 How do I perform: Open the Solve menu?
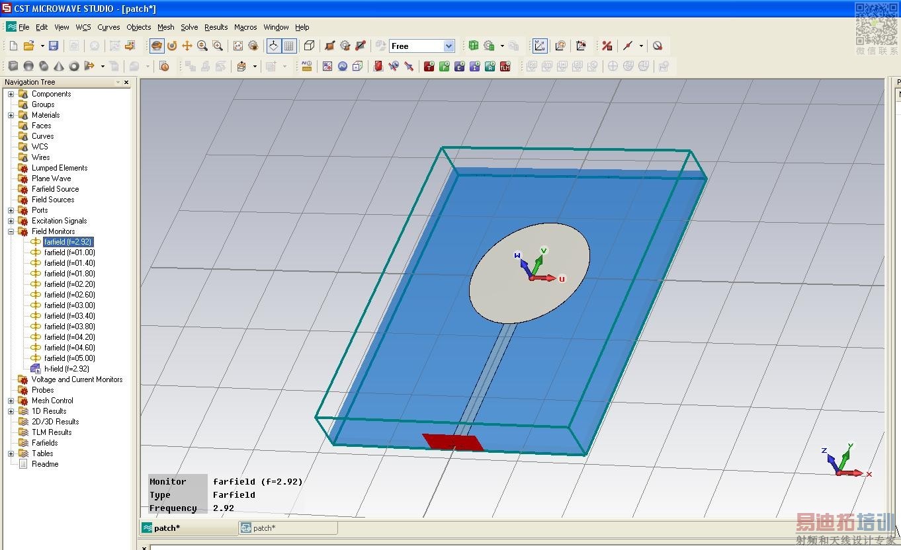click(x=189, y=27)
